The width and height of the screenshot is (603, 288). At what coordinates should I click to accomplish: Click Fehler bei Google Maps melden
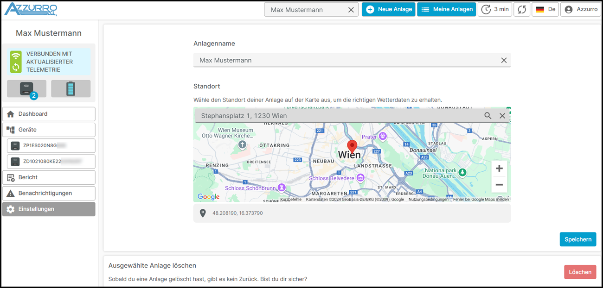pos(481,200)
